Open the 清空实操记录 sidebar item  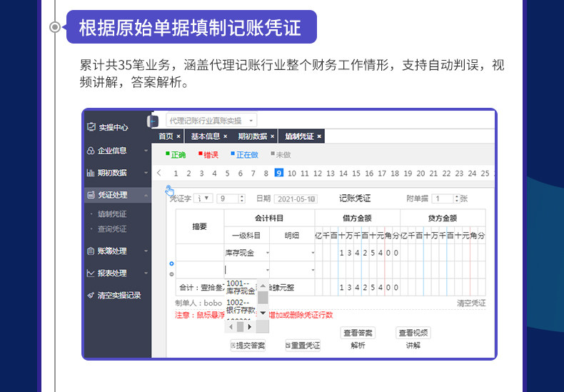[119, 296]
